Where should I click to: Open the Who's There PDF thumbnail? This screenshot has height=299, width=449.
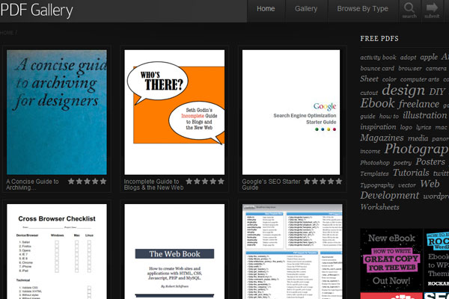coord(174,112)
